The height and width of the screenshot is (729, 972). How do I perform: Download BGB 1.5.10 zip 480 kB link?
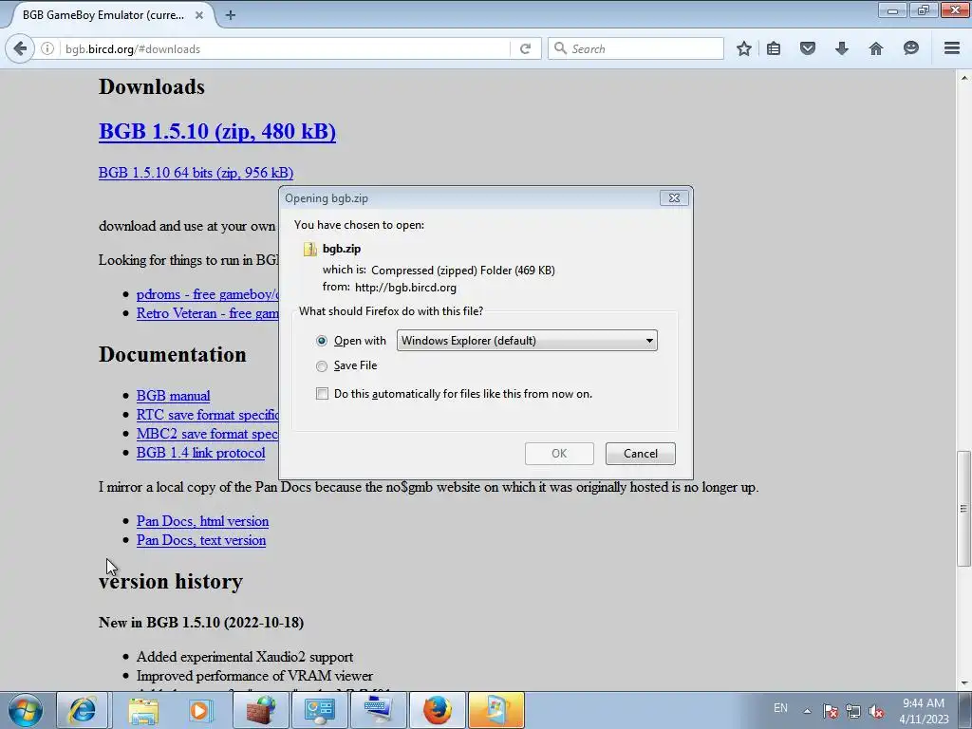point(217,131)
